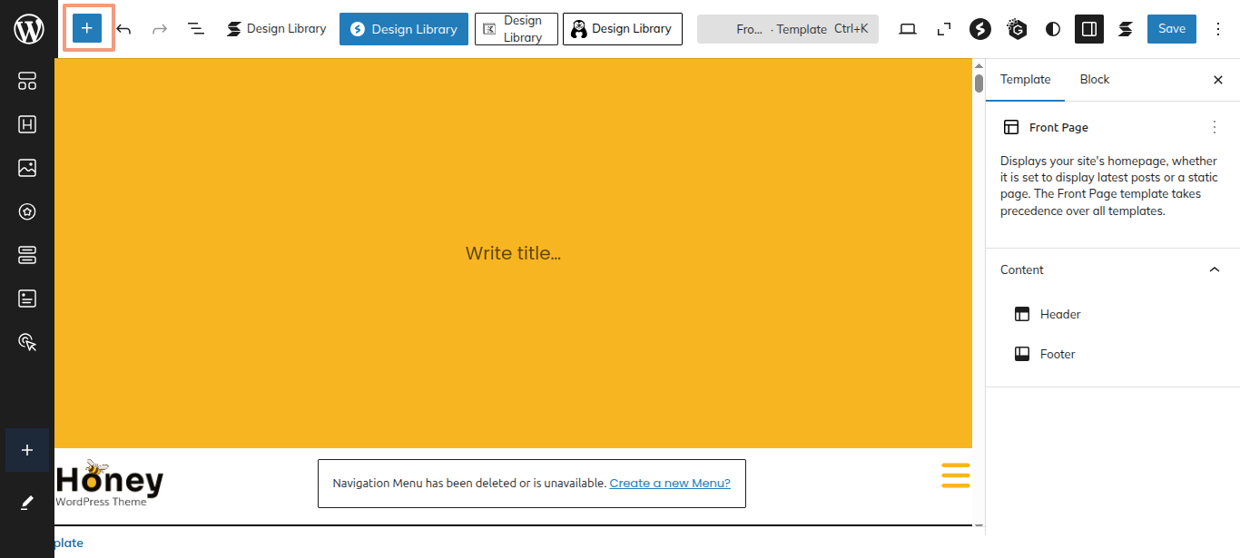
Task: Click the Create a new Menu link
Action: 669,483
